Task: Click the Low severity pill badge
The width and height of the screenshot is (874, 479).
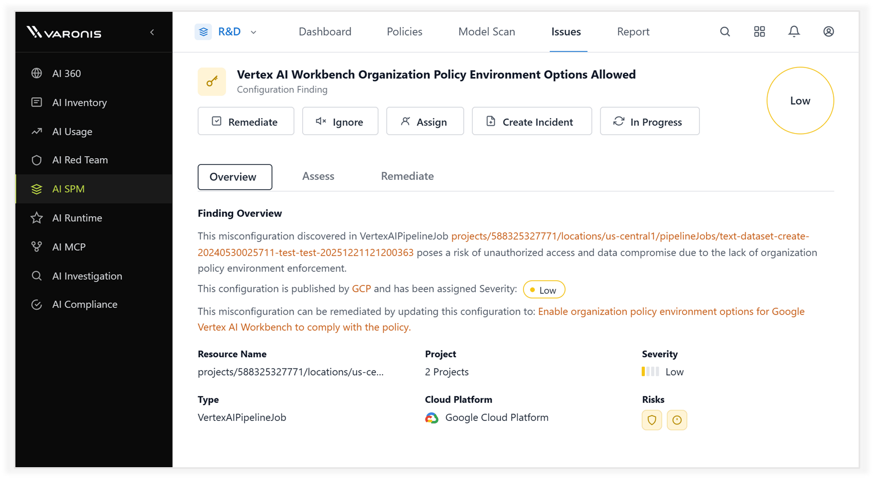Action: (x=544, y=290)
